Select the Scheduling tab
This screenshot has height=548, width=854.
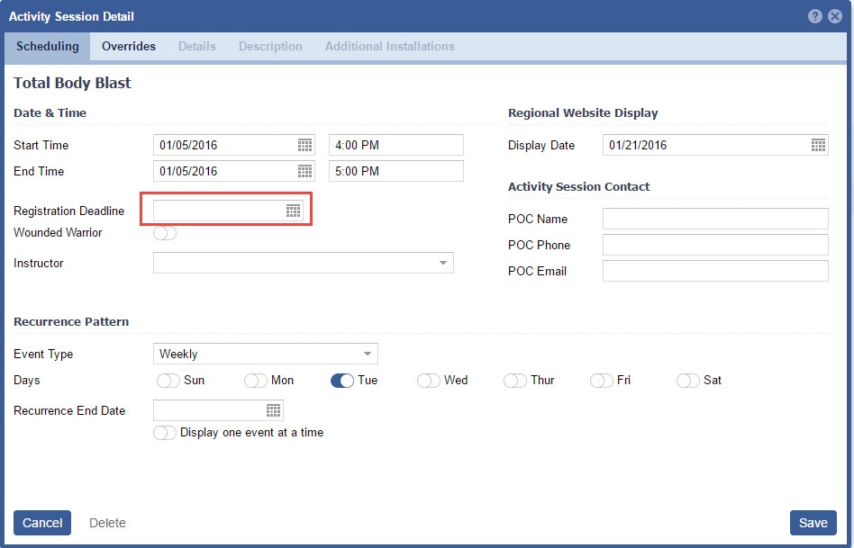48,46
